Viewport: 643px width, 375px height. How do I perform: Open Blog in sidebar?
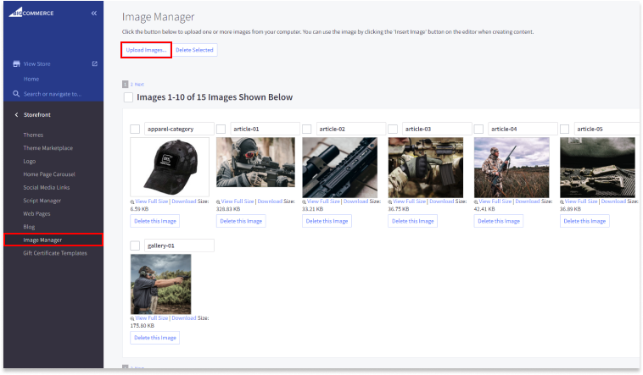pyautogui.click(x=29, y=227)
